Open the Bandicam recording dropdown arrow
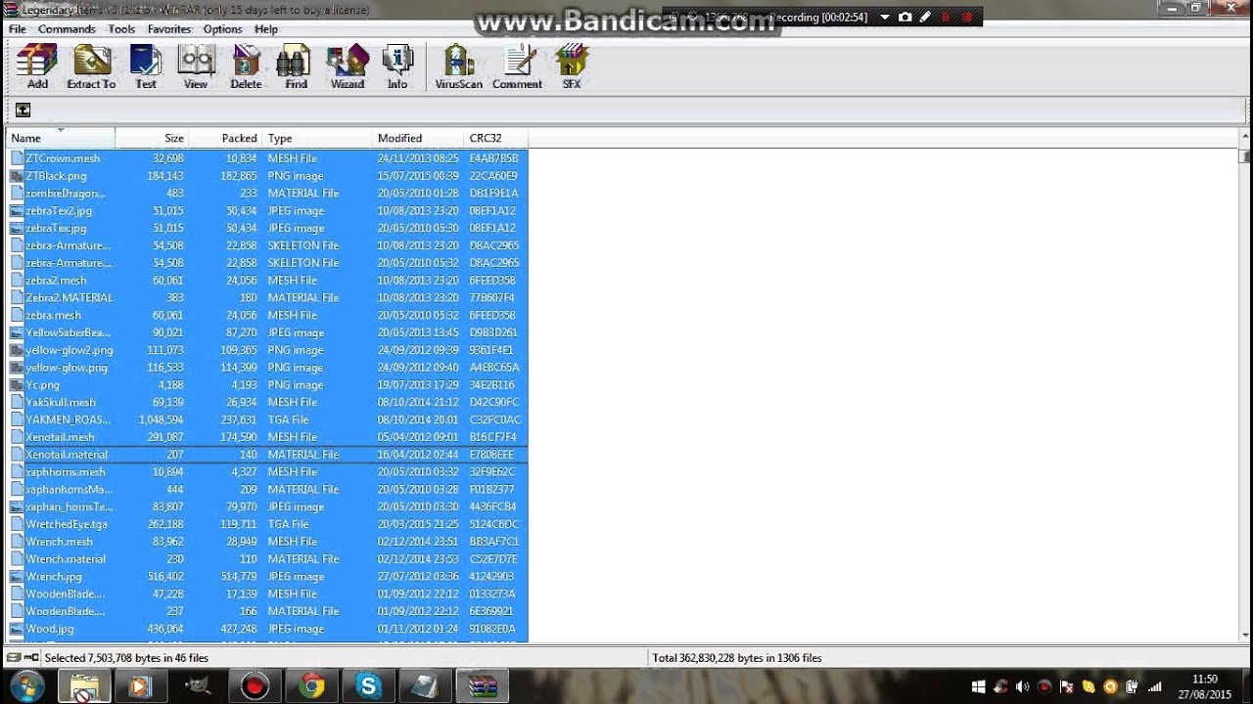The width and height of the screenshot is (1253, 704). [x=885, y=18]
